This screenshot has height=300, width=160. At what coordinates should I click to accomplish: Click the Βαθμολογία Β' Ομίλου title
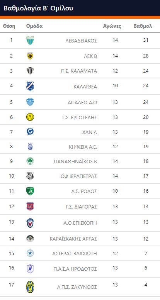click(38, 8)
